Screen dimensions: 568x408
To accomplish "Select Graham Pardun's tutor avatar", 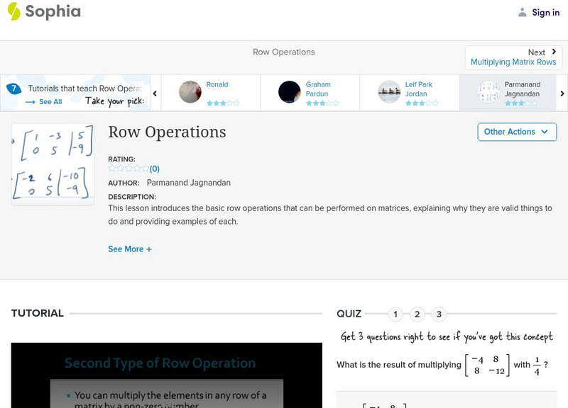I will (288, 93).
